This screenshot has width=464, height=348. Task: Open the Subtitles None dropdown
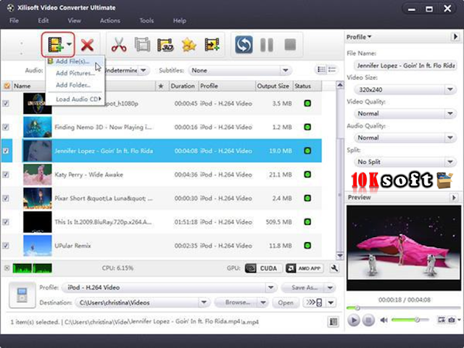pyautogui.click(x=285, y=70)
